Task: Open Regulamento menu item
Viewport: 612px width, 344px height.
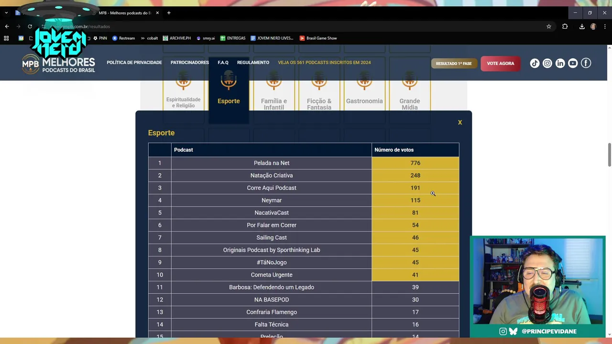Action: coord(253,63)
